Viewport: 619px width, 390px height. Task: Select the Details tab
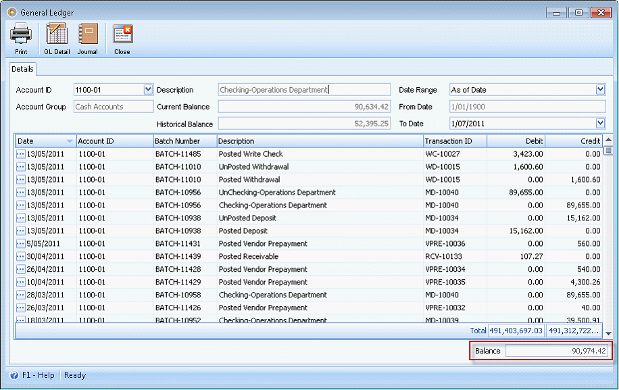22,69
